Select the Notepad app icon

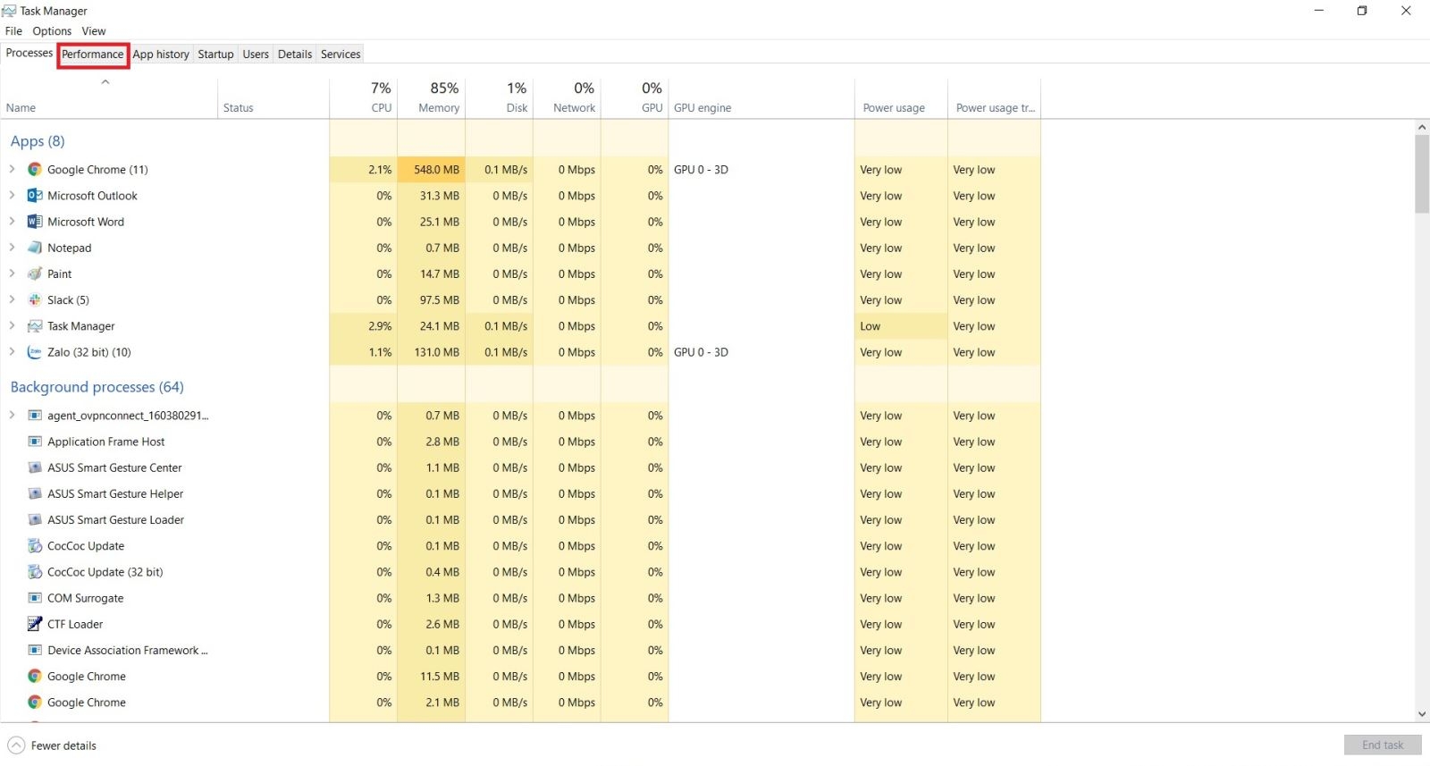click(x=35, y=248)
